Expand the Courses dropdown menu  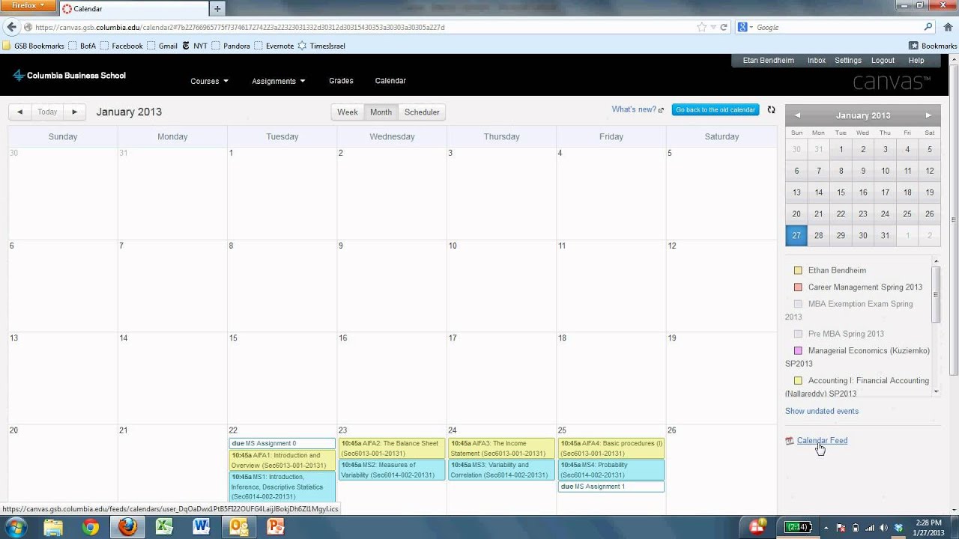(209, 81)
